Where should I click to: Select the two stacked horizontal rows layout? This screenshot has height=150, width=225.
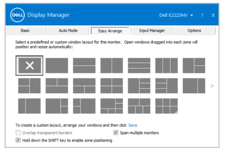[84, 66]
